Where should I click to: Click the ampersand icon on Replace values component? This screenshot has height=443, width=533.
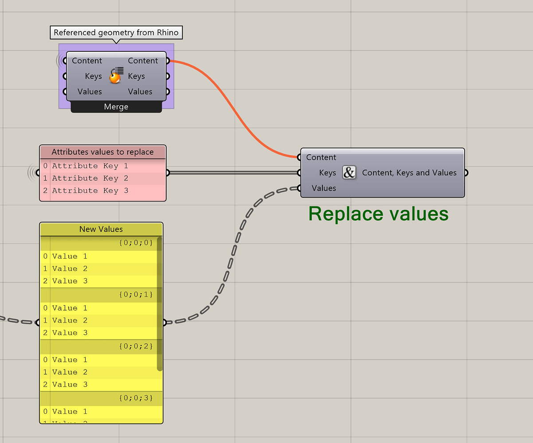tap(349, 173)
